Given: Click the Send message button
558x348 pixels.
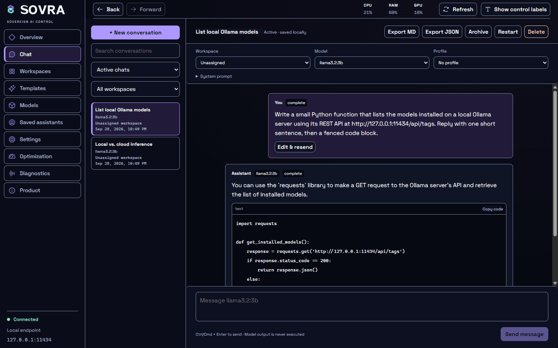Looking at the screenshot, I should [524, 334].
